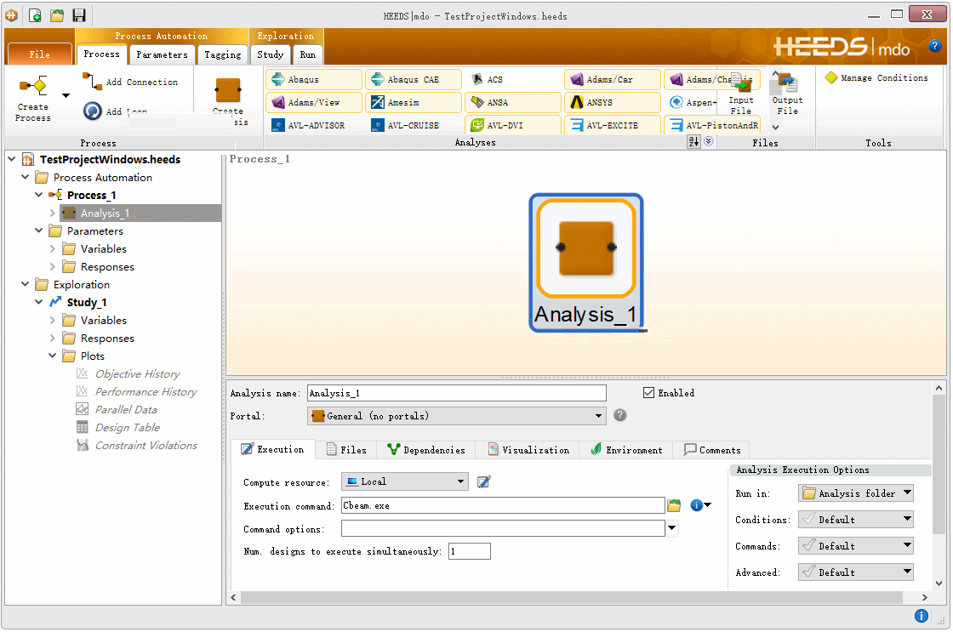Open the Dependencies tab
The width and height of the screenshot is (953, 632).
(426, 450)
